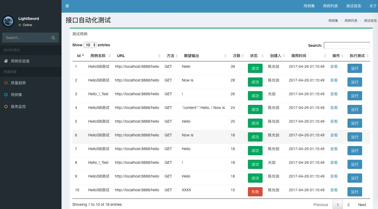Click the Previous pagination button
Screen dimensions: 378x209
(321, 205)
